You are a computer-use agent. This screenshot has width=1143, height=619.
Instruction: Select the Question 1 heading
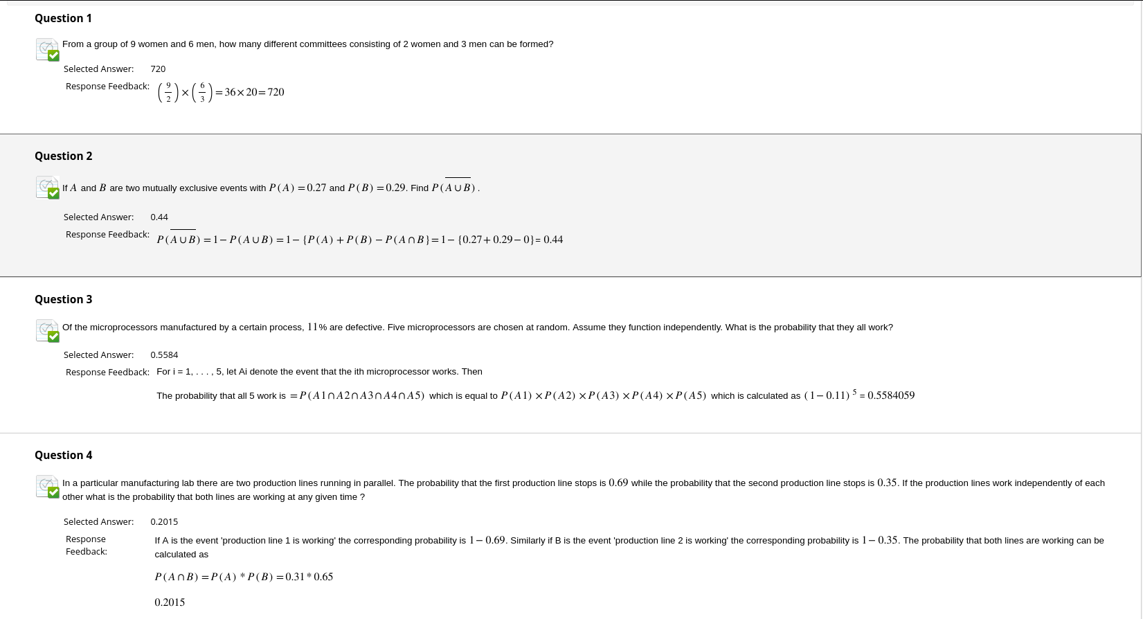(x=63, y=18)
